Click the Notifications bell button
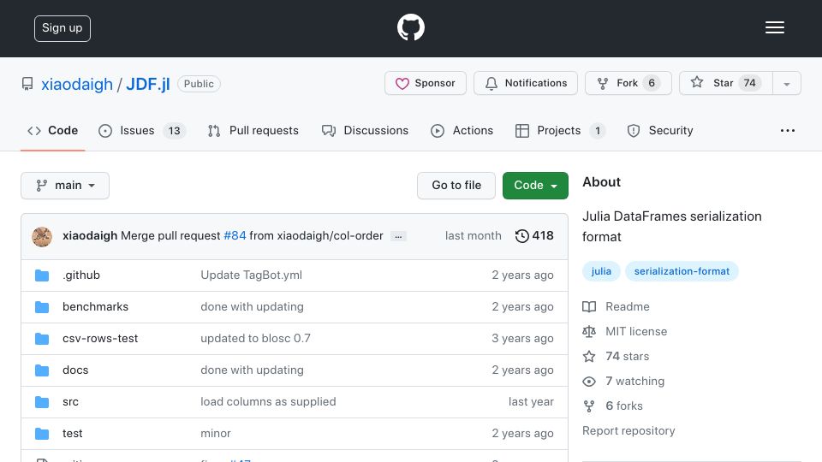 525,83
